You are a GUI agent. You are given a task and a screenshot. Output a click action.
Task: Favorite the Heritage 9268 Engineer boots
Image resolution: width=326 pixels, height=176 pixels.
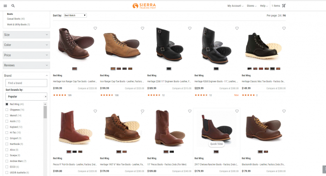[x=237, y=28]
